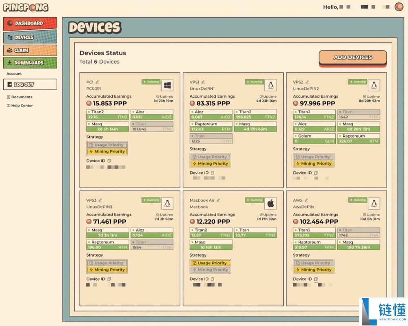
Task: Select Usage Priority for Macbook Air
Action: 210,263
